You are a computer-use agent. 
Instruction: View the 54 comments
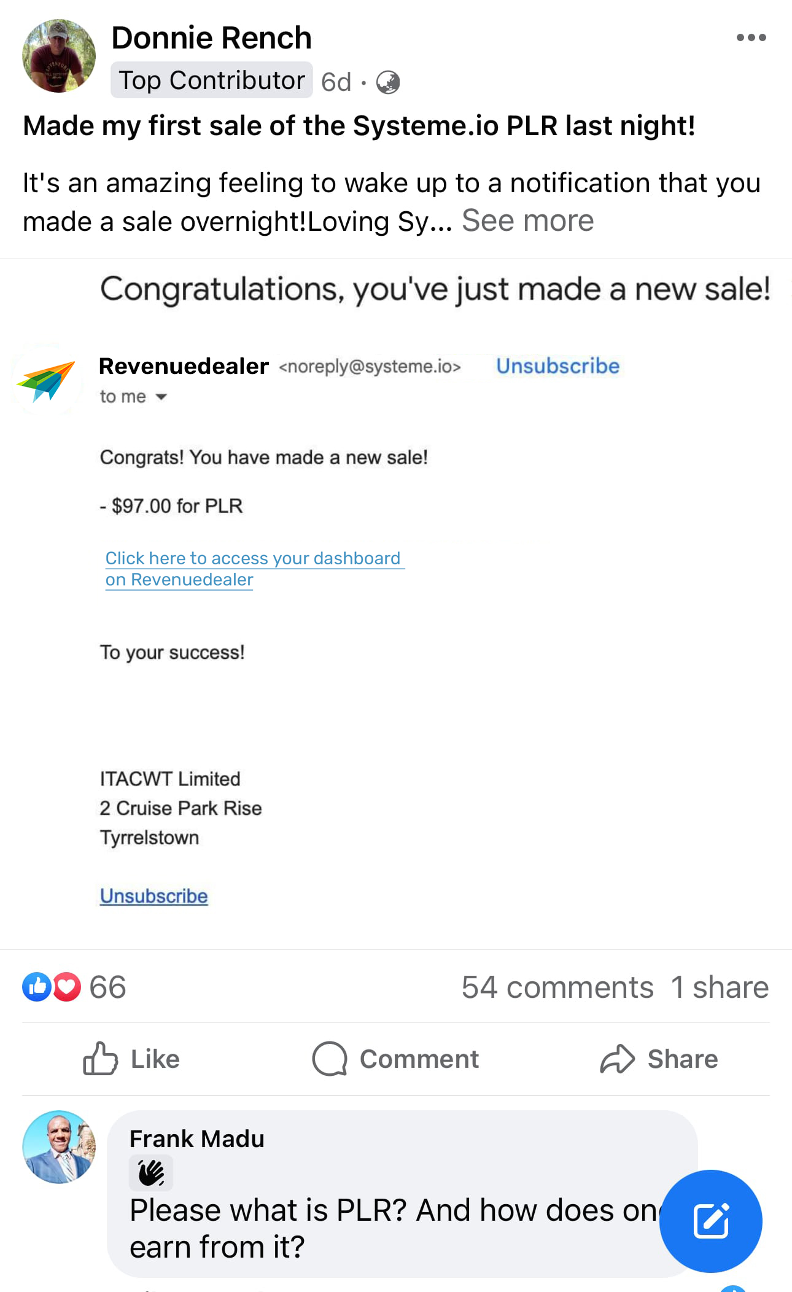pos(557,987)
